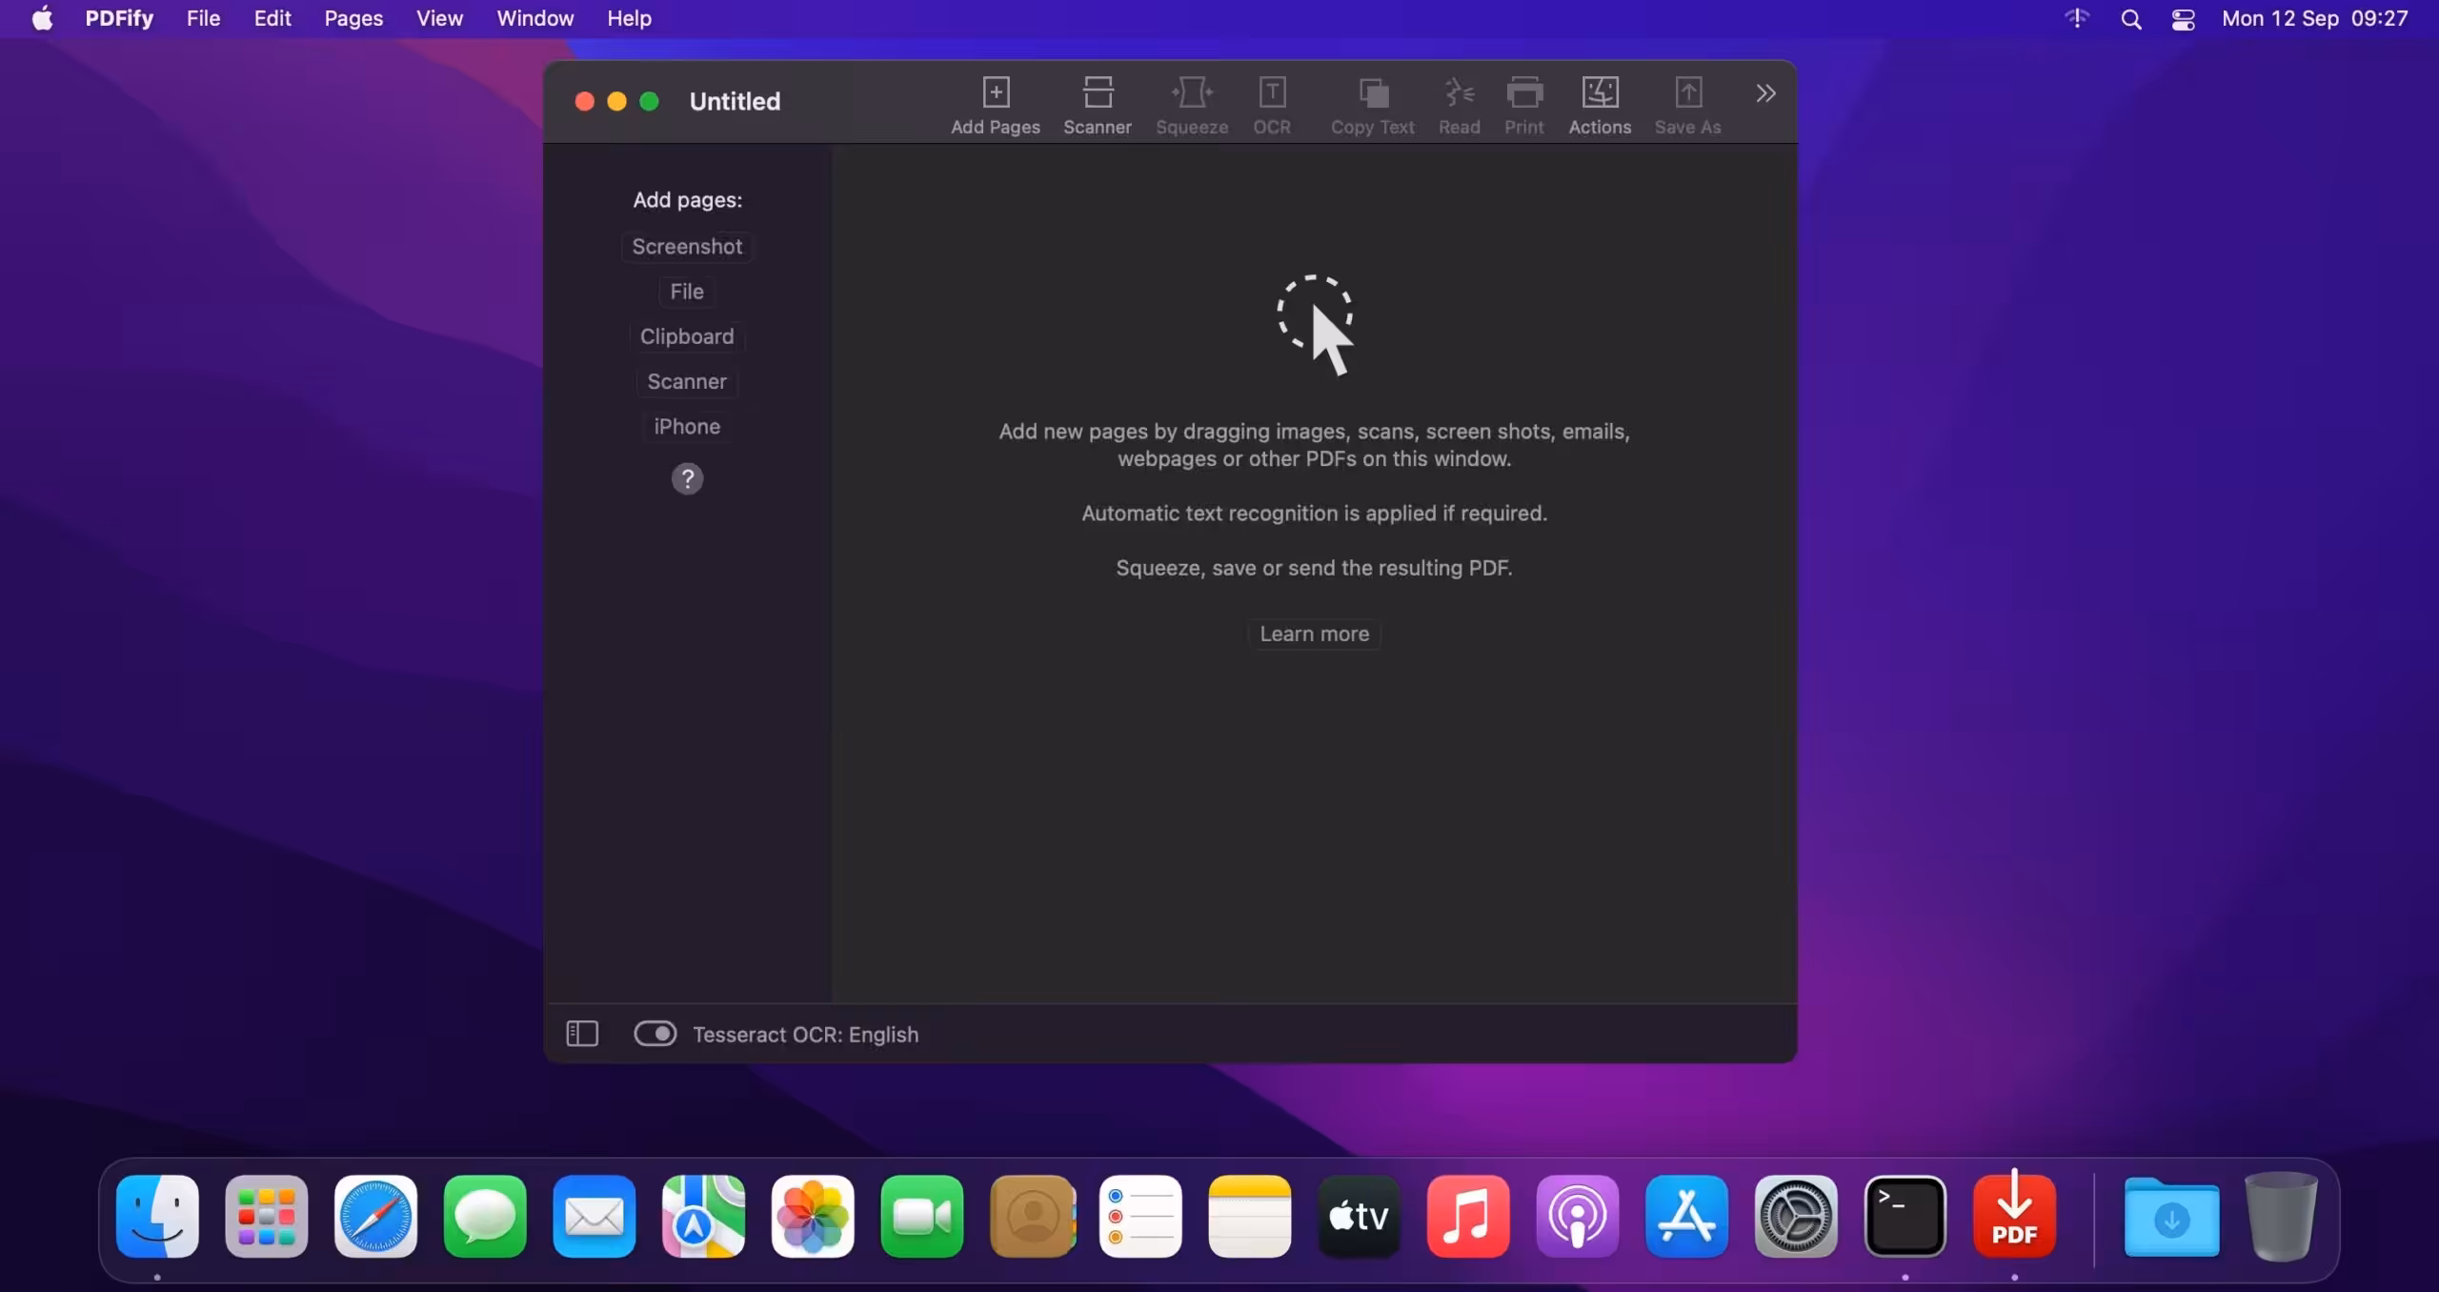Add pages from Screenshot
This screenshot has width=2439, height=1292.
point(687,247)
